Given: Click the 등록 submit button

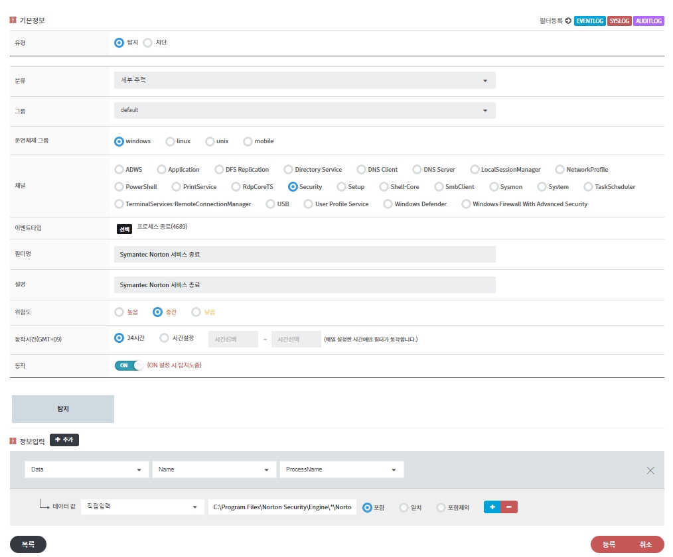Looking at the screenshot, I should tap(609, 544).
